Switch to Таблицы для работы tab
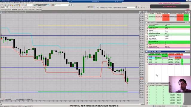This screenshot has width=191, height=107. (x=6, y=10)
